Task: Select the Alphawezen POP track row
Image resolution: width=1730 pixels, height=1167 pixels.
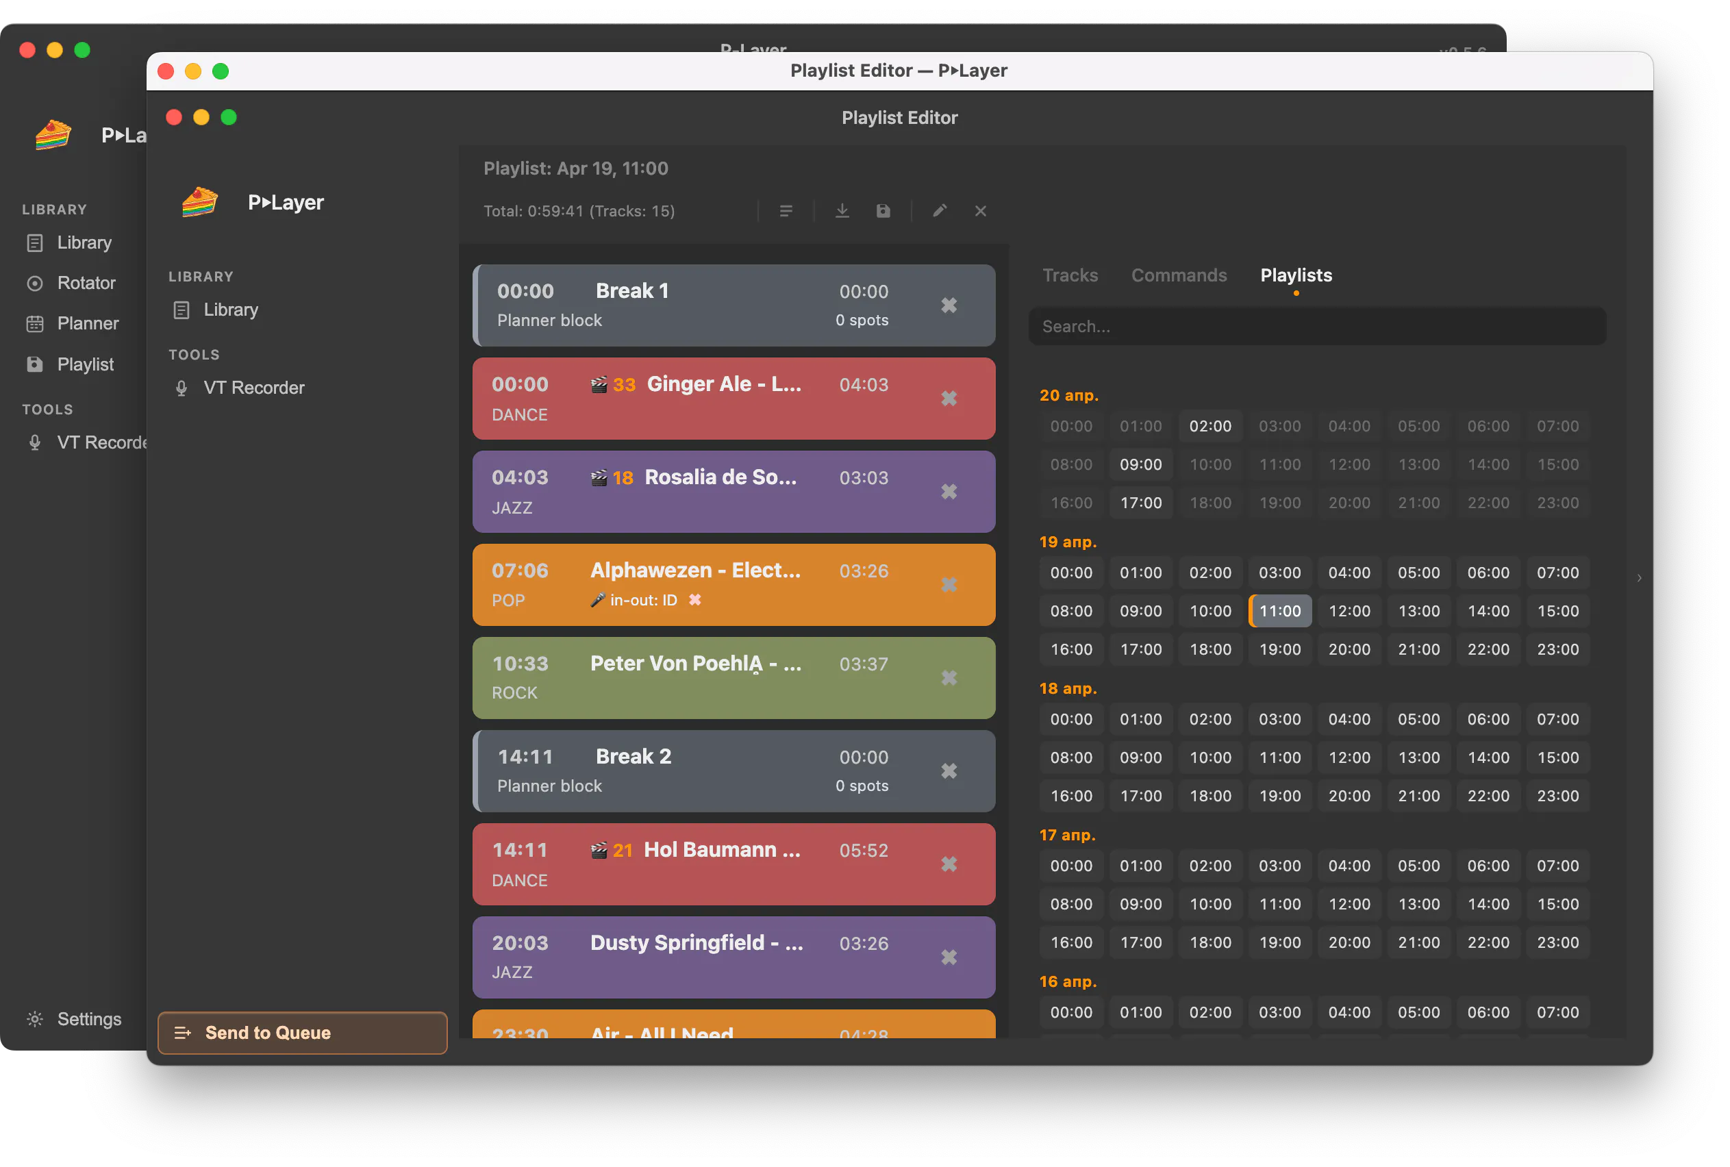Action: [x=734, y=584]
